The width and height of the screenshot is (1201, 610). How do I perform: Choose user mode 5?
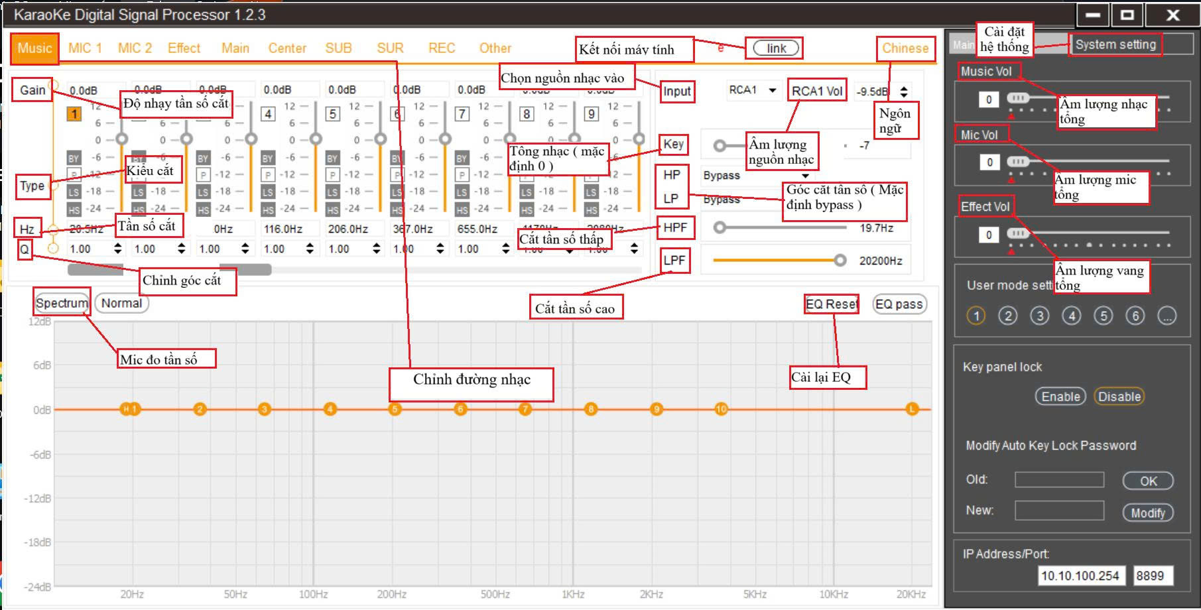point(1104,316)
